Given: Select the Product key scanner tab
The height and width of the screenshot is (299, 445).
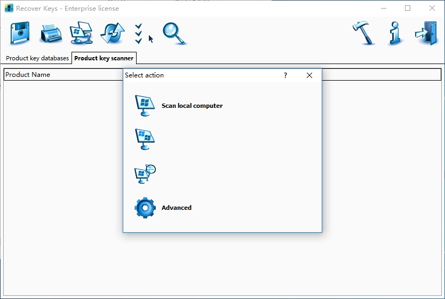Looking at the screenshot, I should coord(104,58).
